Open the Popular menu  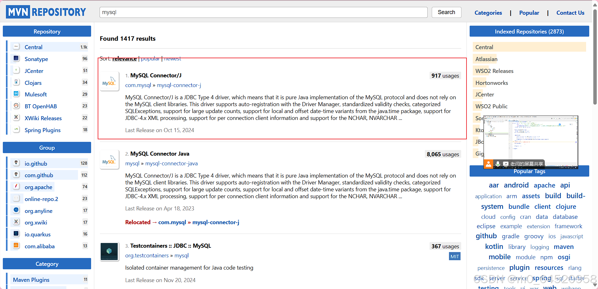coord(529,13)
